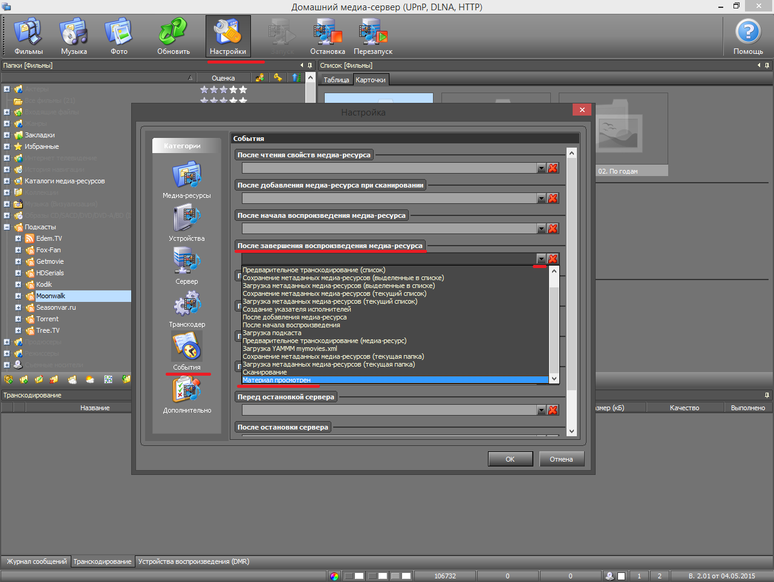Click the Остановка server stop icon
774x582 pixels.
click(327, 36)
